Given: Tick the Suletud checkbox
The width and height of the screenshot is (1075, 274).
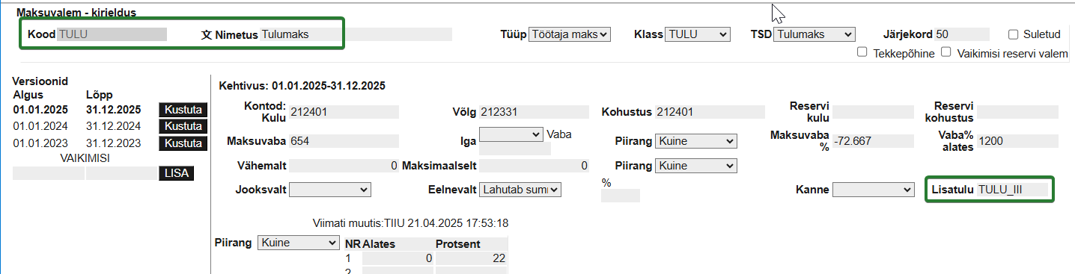Looking at the screenshot, I should tap(1014, 34).
